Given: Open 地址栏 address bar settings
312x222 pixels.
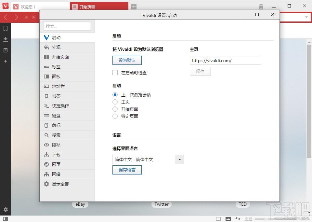Looking at the screenshot, I should 67,86.
